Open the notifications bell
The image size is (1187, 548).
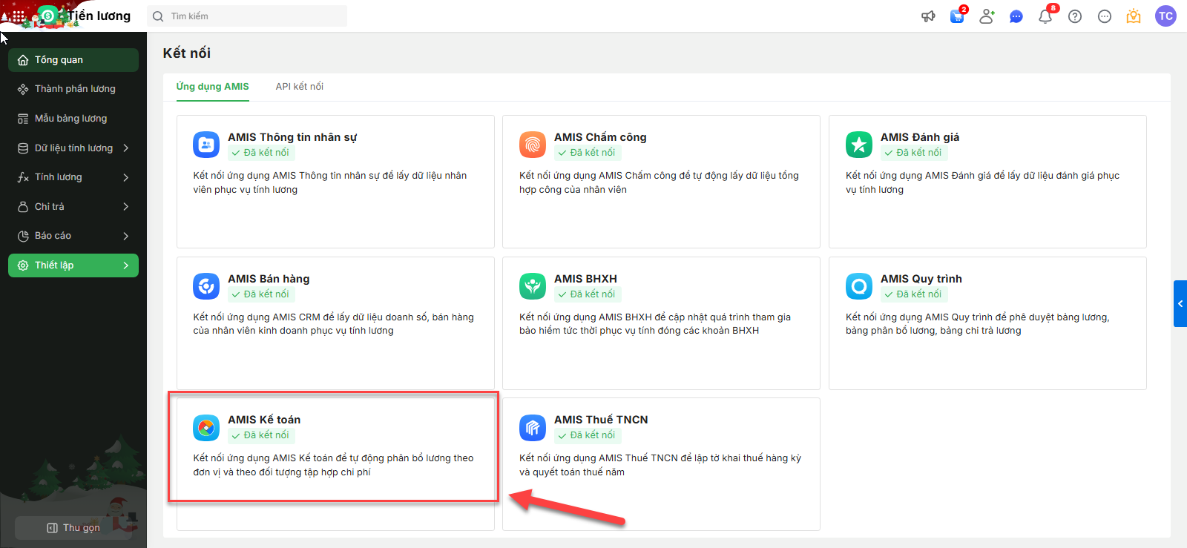pyautogui.click(x=1045, y=16)
